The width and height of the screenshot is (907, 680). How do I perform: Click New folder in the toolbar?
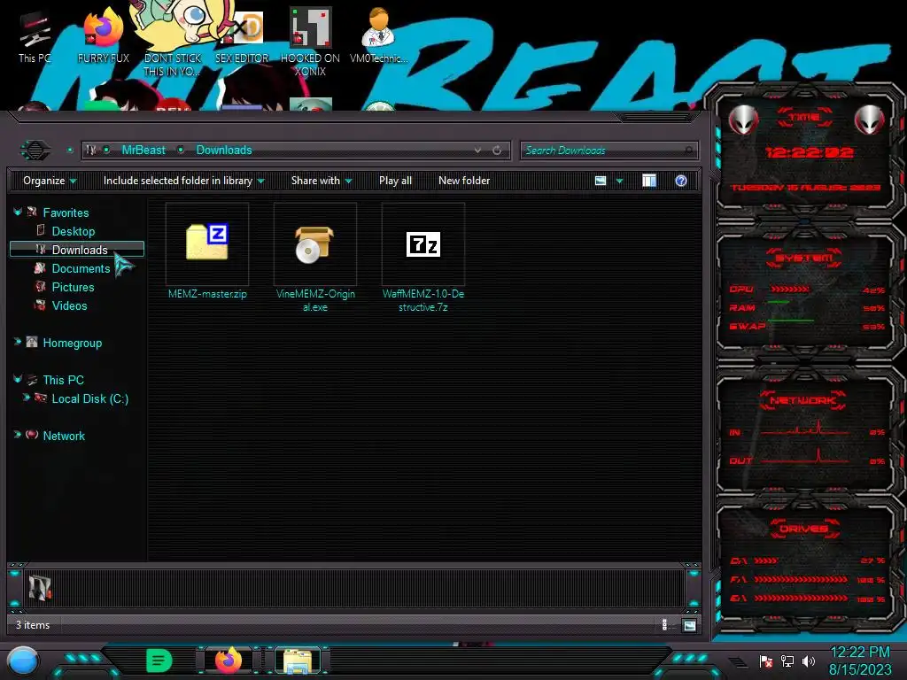(464, 181)
